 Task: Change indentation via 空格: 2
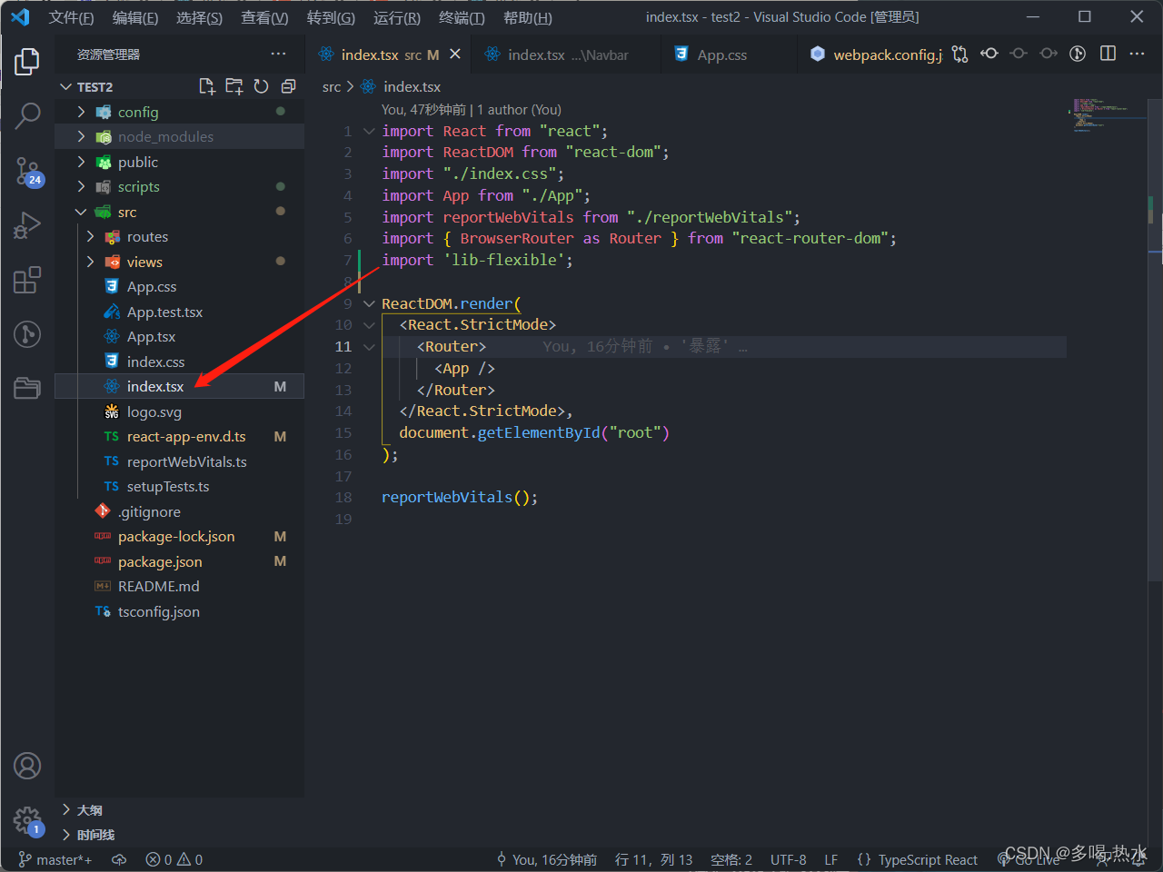tap(731, 859)
